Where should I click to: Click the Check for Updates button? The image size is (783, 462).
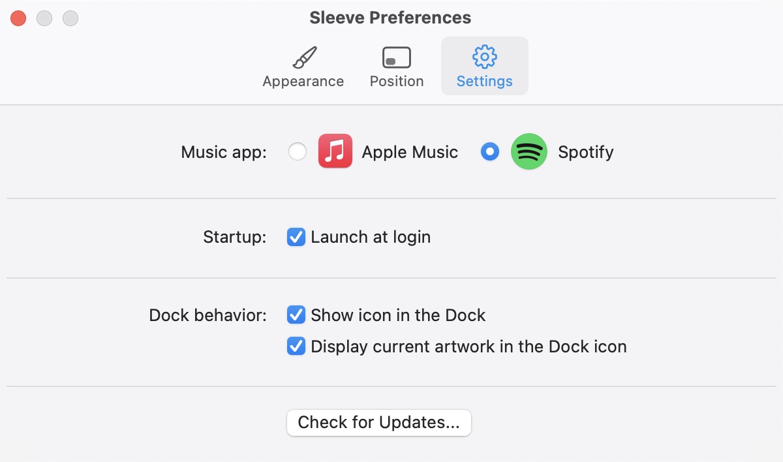click(379, 422)
